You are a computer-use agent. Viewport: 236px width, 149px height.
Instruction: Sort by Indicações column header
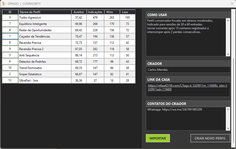coord(95,12)
